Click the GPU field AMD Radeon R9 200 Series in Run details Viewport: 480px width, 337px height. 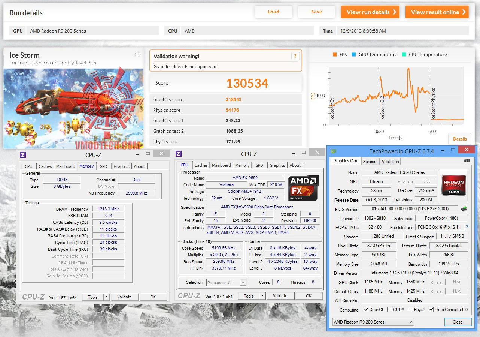(93, 31)
